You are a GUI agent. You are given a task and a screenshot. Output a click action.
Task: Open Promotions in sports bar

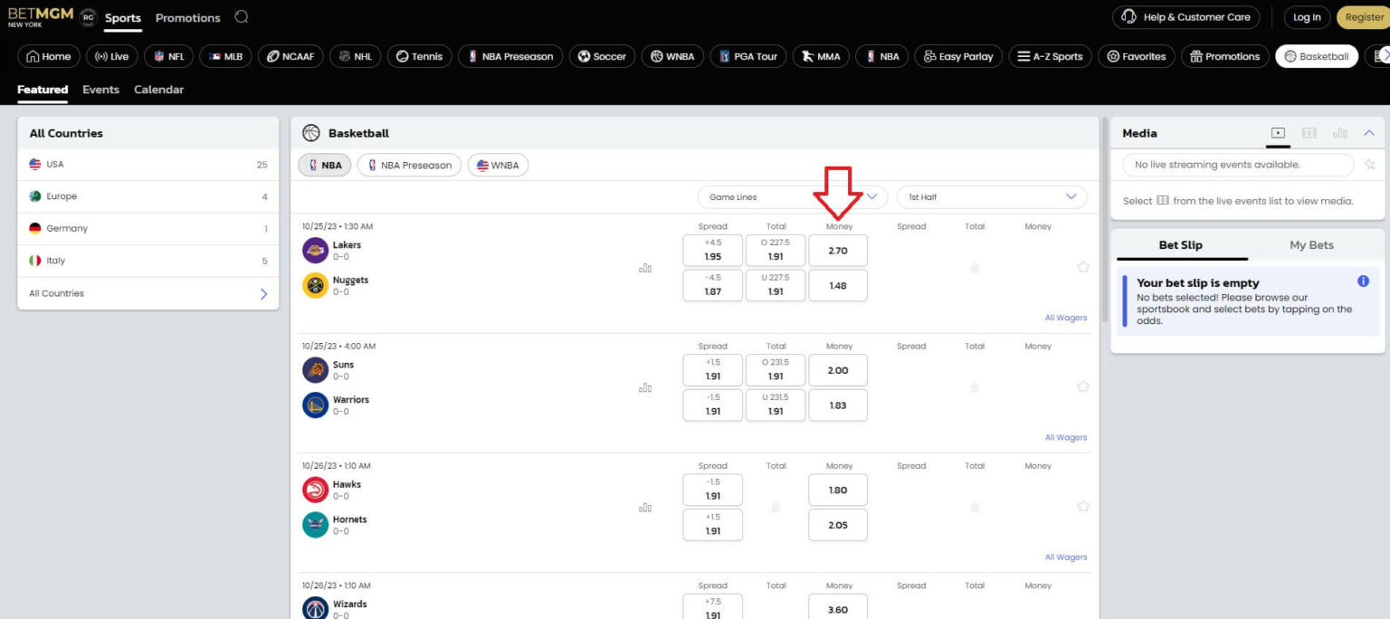(x=1225, y=56)
